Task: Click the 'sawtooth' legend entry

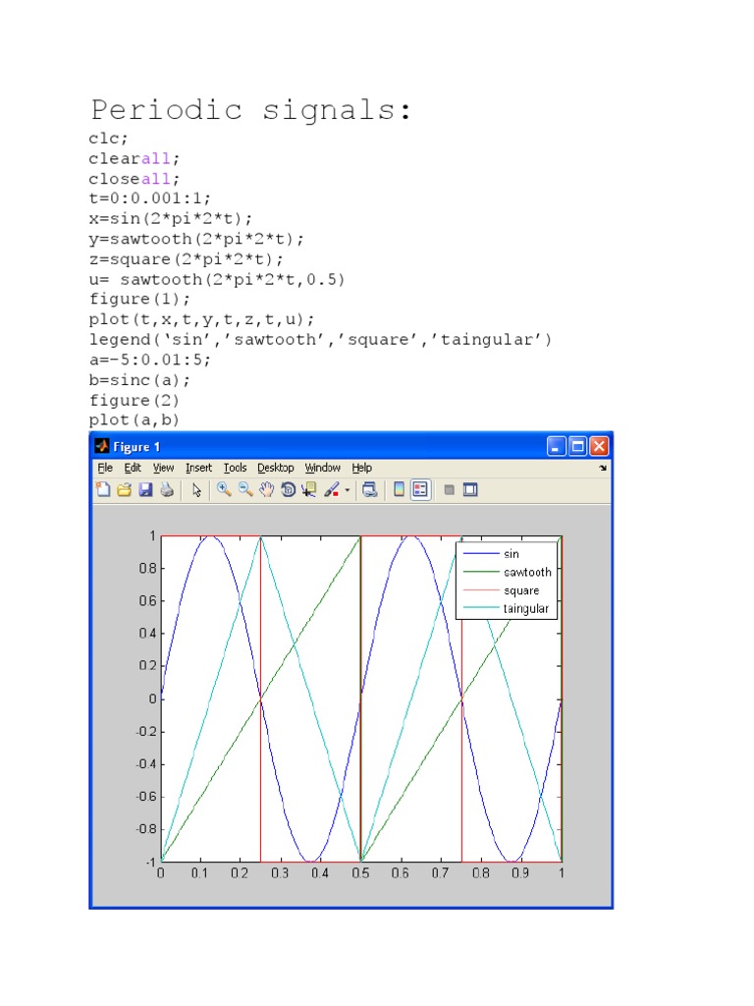Action: 527,572
